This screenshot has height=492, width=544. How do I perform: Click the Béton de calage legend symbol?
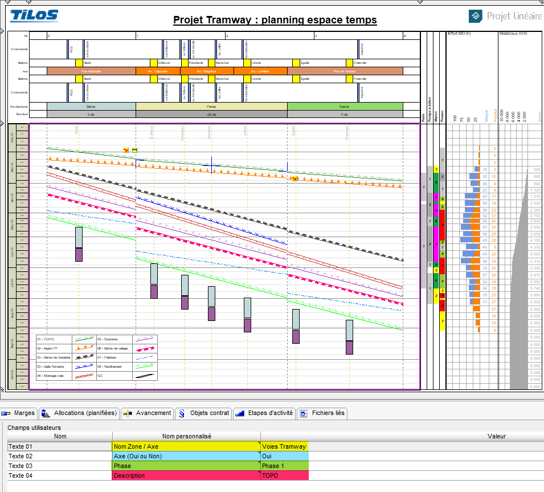tap(145, 348)
